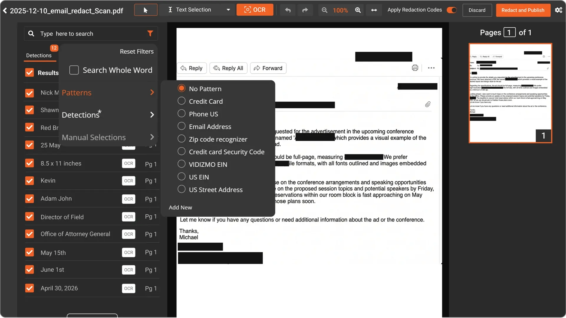The height and width of the screenshot is (318, 566).
Task: Click the Discard button
Action: 477,10
